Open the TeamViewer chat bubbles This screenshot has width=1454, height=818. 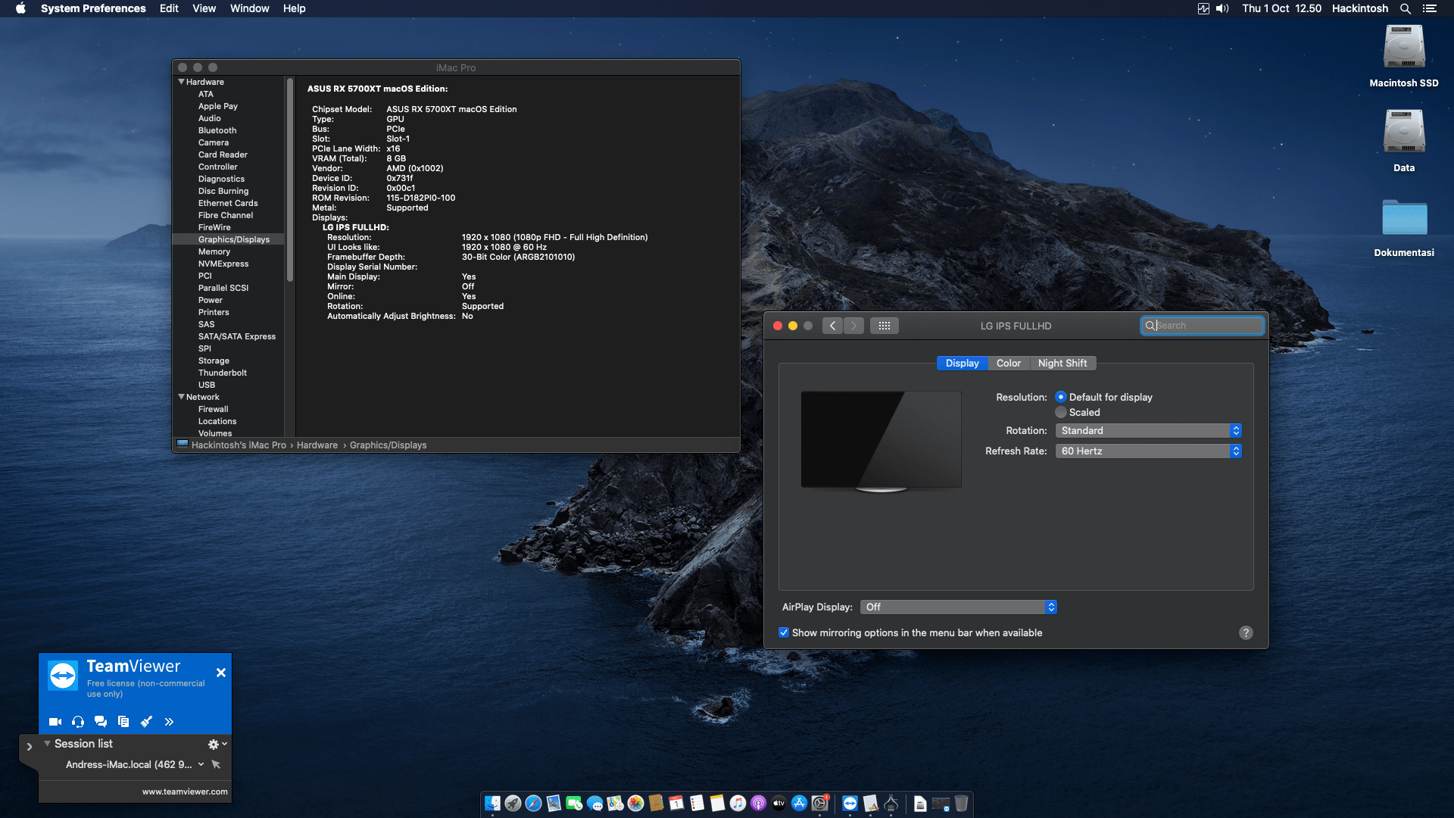(x=101, y=722)
